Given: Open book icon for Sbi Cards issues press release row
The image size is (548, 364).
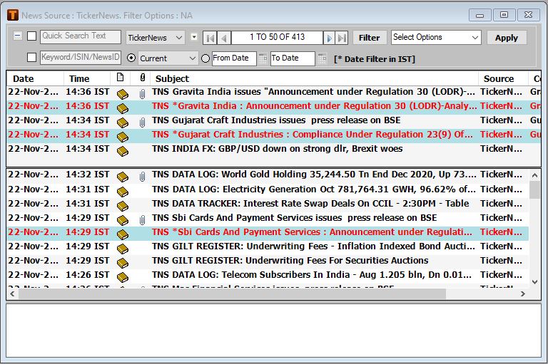Looking at the screenshot, I should coord(122,221).
